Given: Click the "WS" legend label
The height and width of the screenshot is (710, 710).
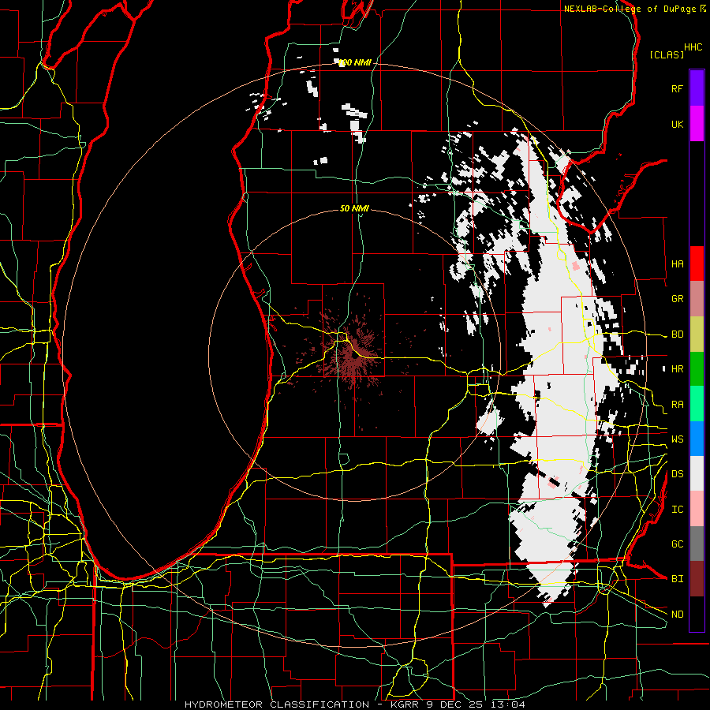Looking at the screenshot, I should pos(677,439).
